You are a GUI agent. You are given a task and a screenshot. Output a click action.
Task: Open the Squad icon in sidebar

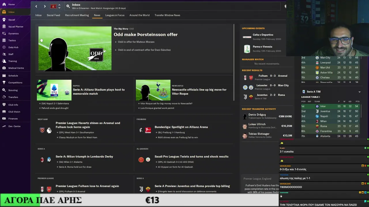pos(4,20)
